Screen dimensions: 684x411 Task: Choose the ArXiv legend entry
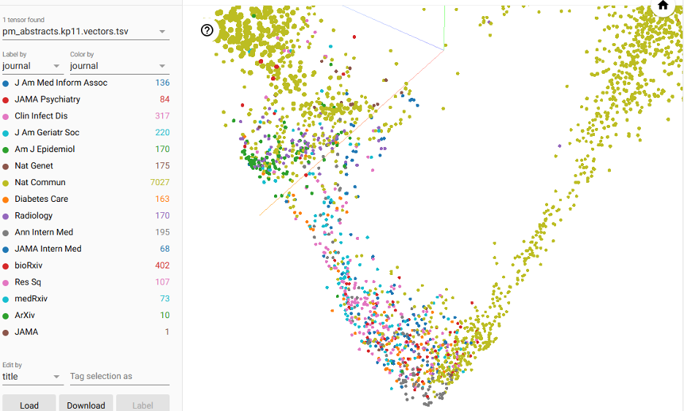(25, 315)
